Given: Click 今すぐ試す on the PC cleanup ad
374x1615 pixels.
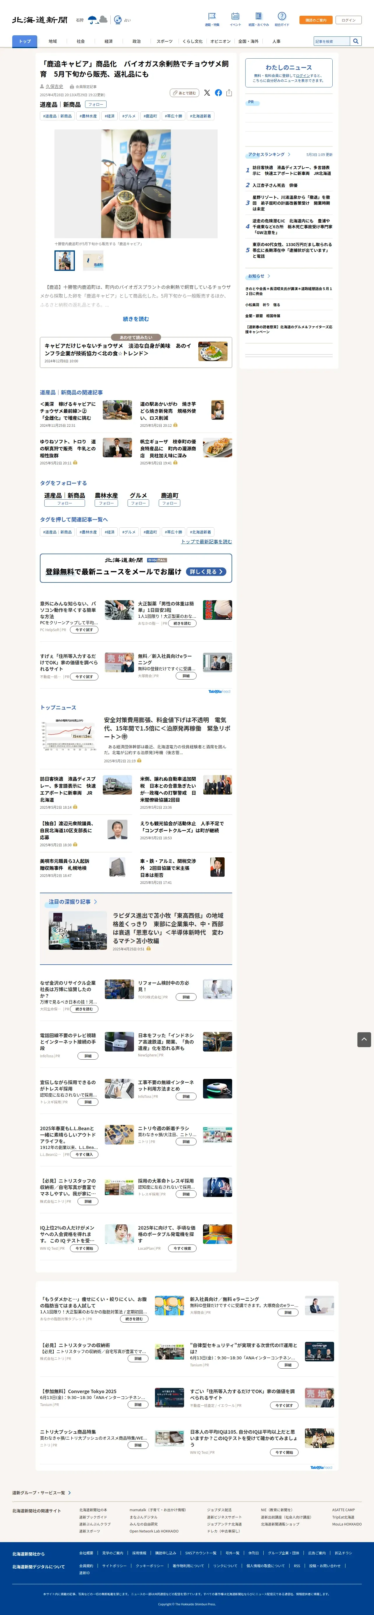Looking at the screenshot, I should [84, 630].
